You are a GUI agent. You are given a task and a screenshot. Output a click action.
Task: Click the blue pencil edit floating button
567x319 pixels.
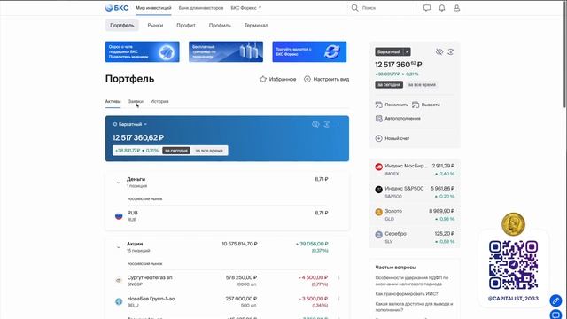tap(555, 300)
